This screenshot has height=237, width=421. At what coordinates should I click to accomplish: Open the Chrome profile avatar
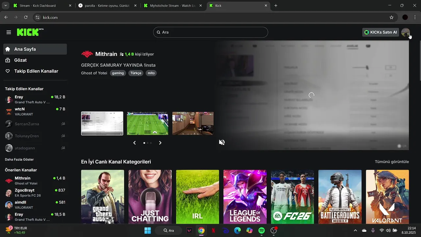pos(405,17)
